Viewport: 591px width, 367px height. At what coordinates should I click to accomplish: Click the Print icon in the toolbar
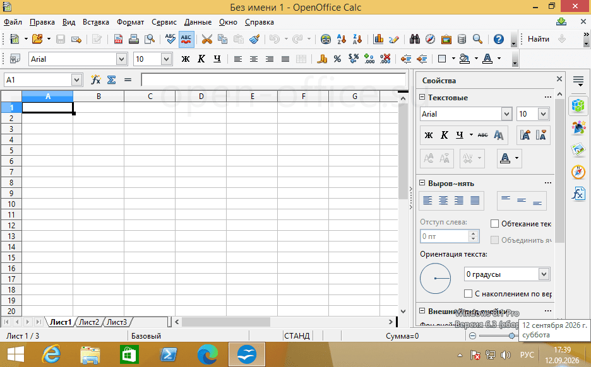coord(134,39)
